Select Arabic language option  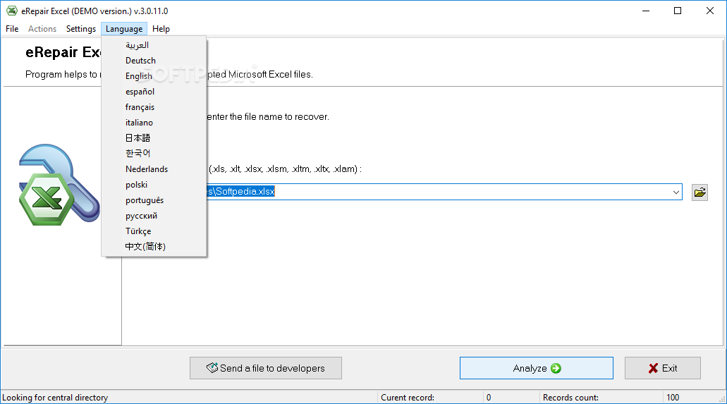[x=154, y=45]
